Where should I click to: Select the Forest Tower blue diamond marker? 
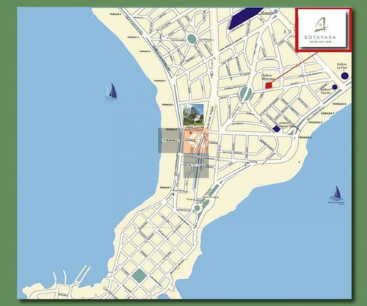click(x=277, y=128)
